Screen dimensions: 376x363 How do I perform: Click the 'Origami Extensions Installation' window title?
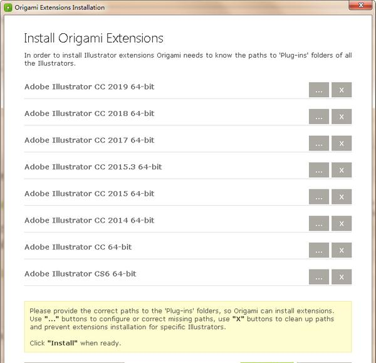point(60,8)
